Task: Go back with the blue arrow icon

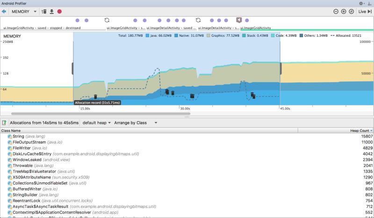Action: (4, 11)
